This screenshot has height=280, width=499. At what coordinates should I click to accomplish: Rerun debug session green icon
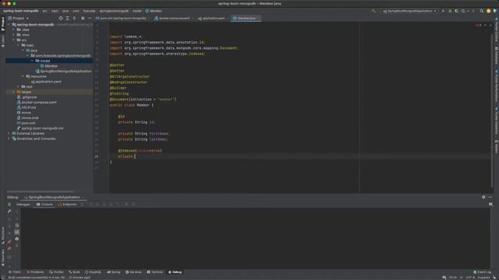(x=9, y=205)
